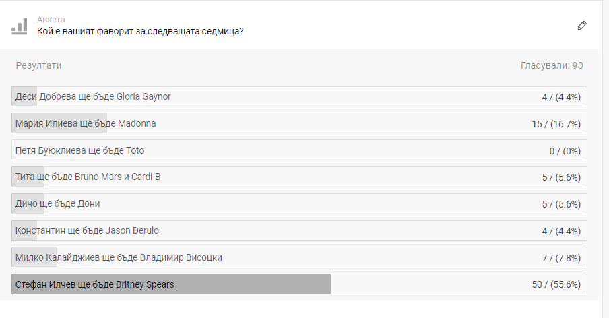Click the 50 / (55.6%) vote count
The image size is (609, 318).
tap(556, 284)
